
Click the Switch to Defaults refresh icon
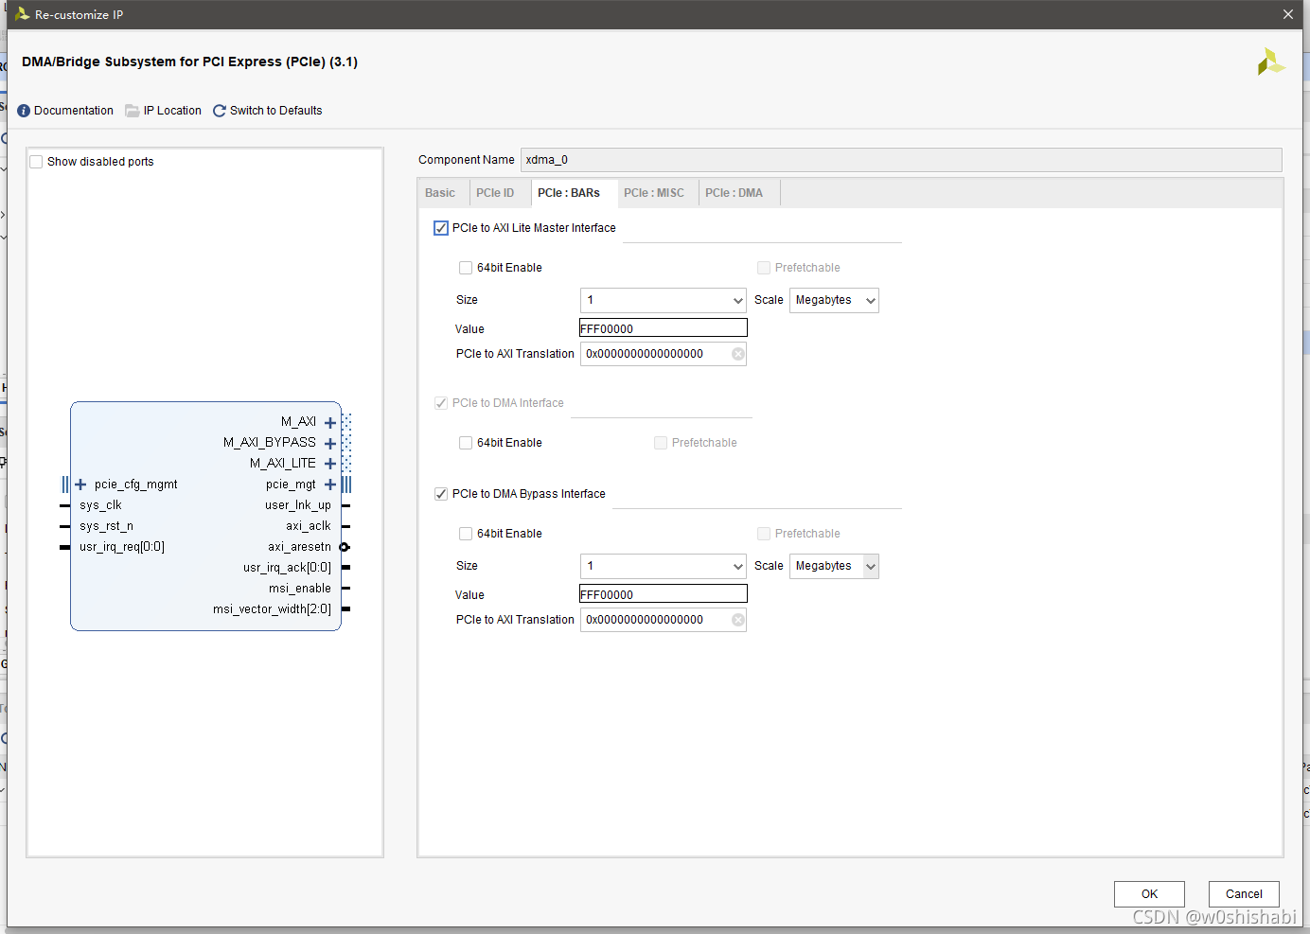(220, 111)
